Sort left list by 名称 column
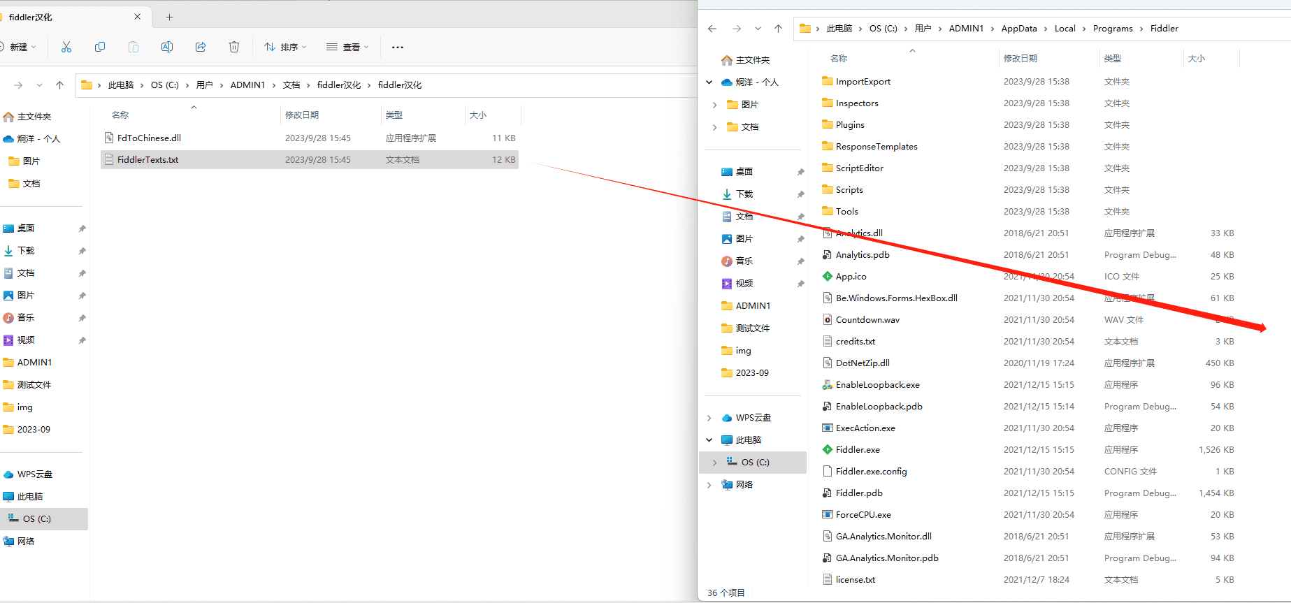 (x=120, y=115)
